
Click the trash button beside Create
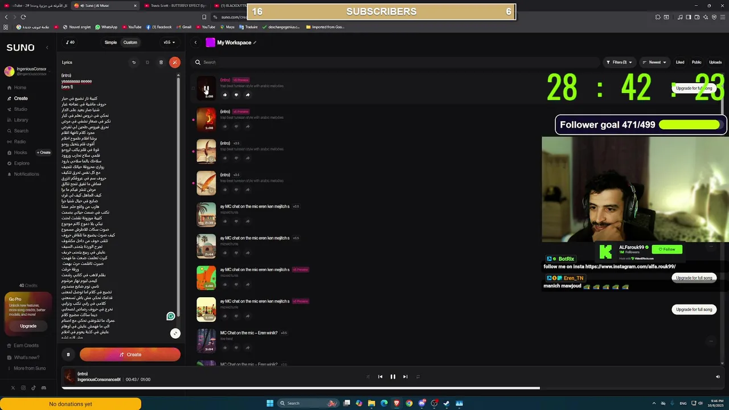(x=68, y=355)
